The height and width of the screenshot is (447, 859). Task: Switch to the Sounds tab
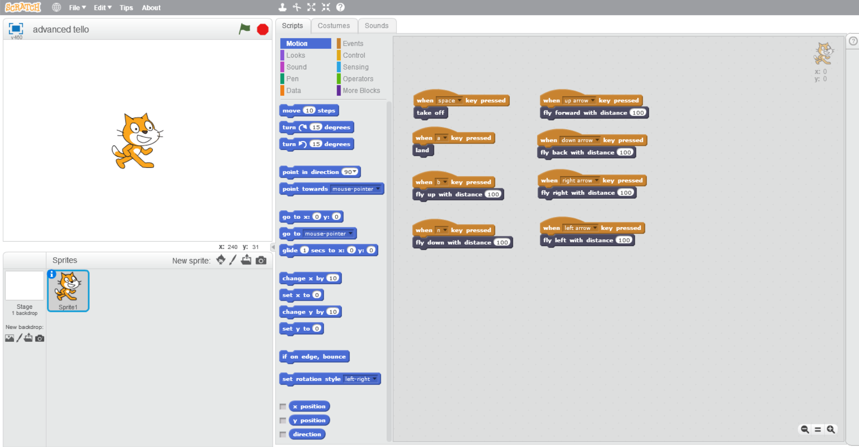pos(376,26)
